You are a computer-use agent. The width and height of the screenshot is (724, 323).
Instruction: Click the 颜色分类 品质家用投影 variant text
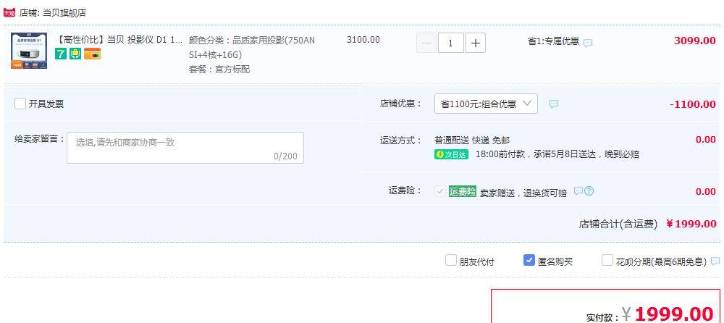coord(252,48)
